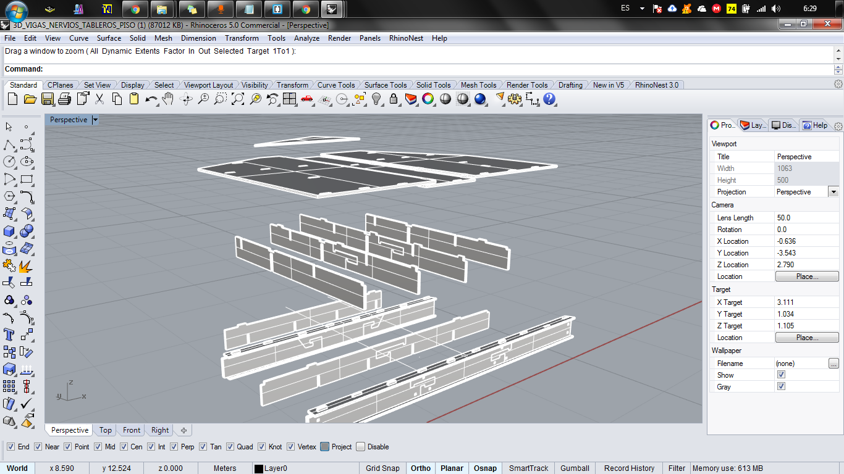This screenshot has height=474, width=844.
Task: Click the padlock lock icon
Action: [394, 99]
